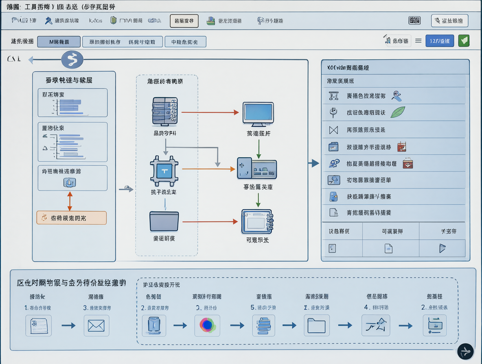Click the bowtie envelope icon in third row

pyautogui.click(x=333, y=130)
